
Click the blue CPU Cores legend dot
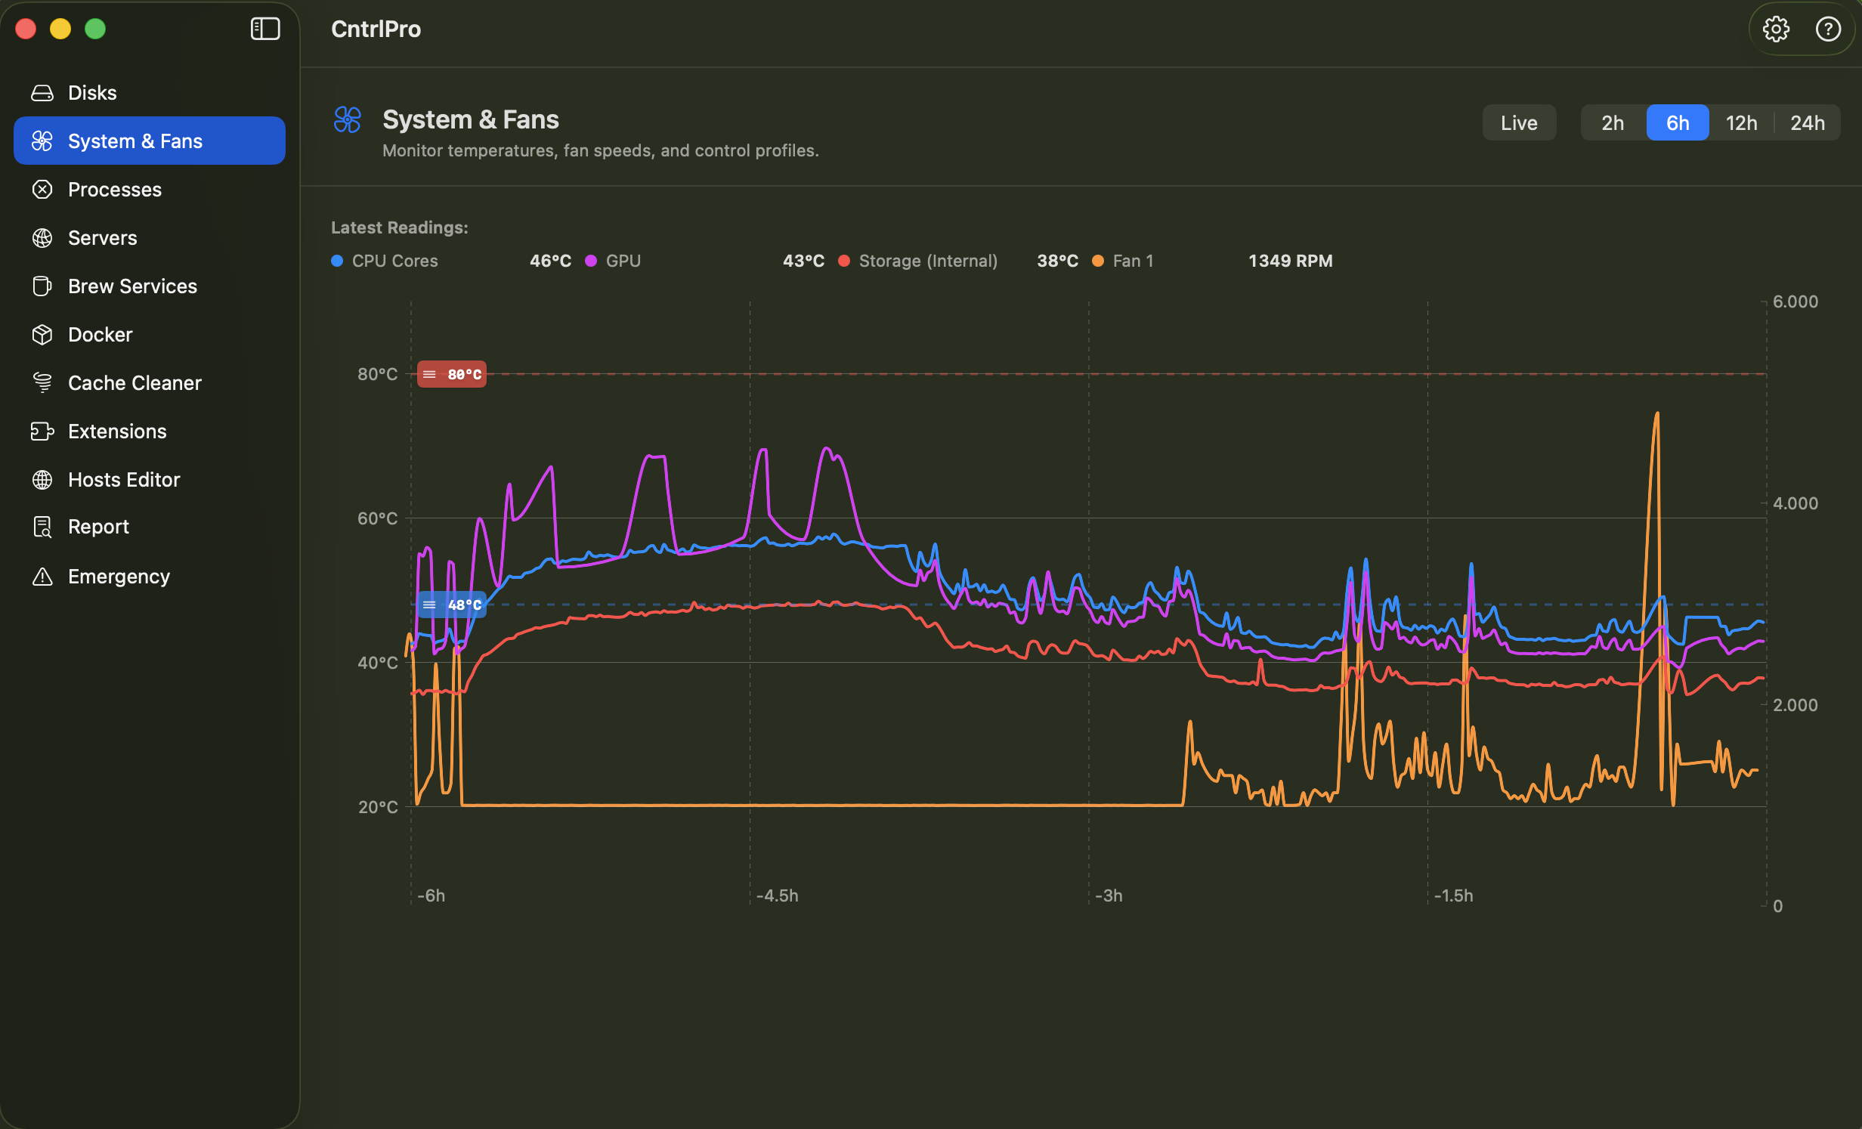(337, 261)
